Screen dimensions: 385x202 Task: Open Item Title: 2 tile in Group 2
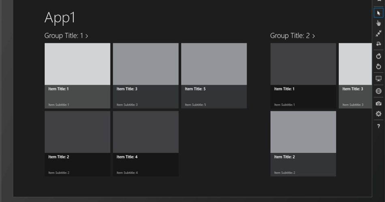pyautogui.click(x=303, y=143)
